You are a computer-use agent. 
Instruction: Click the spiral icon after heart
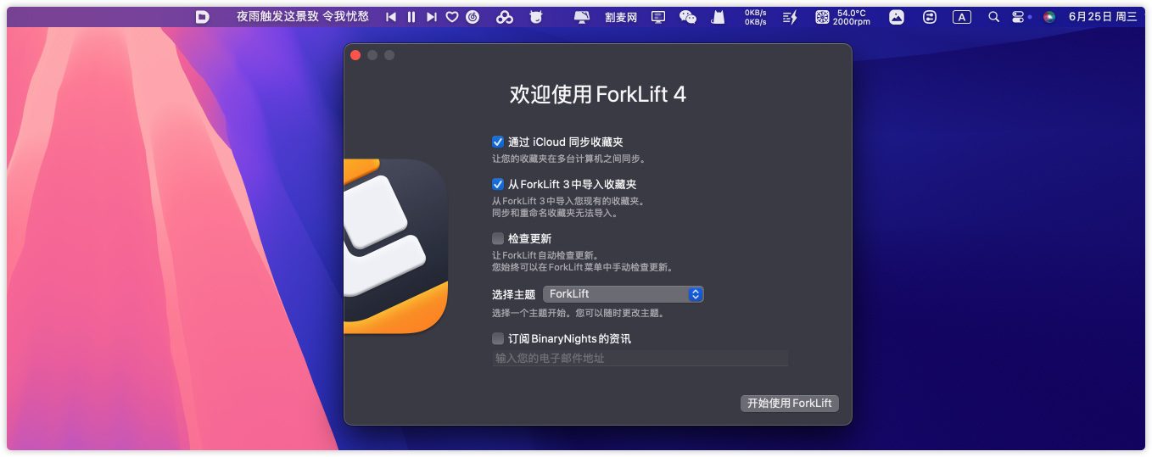pyautogui.click(x=473, y=17)
